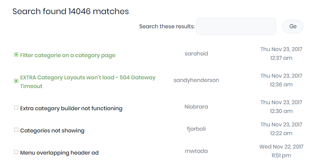
Task: Open Extra category builder not functioning thread
Action: [71, 108]
